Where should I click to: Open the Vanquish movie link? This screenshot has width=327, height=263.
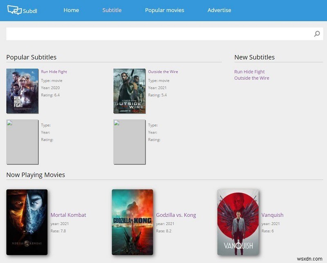click(273, 215)
